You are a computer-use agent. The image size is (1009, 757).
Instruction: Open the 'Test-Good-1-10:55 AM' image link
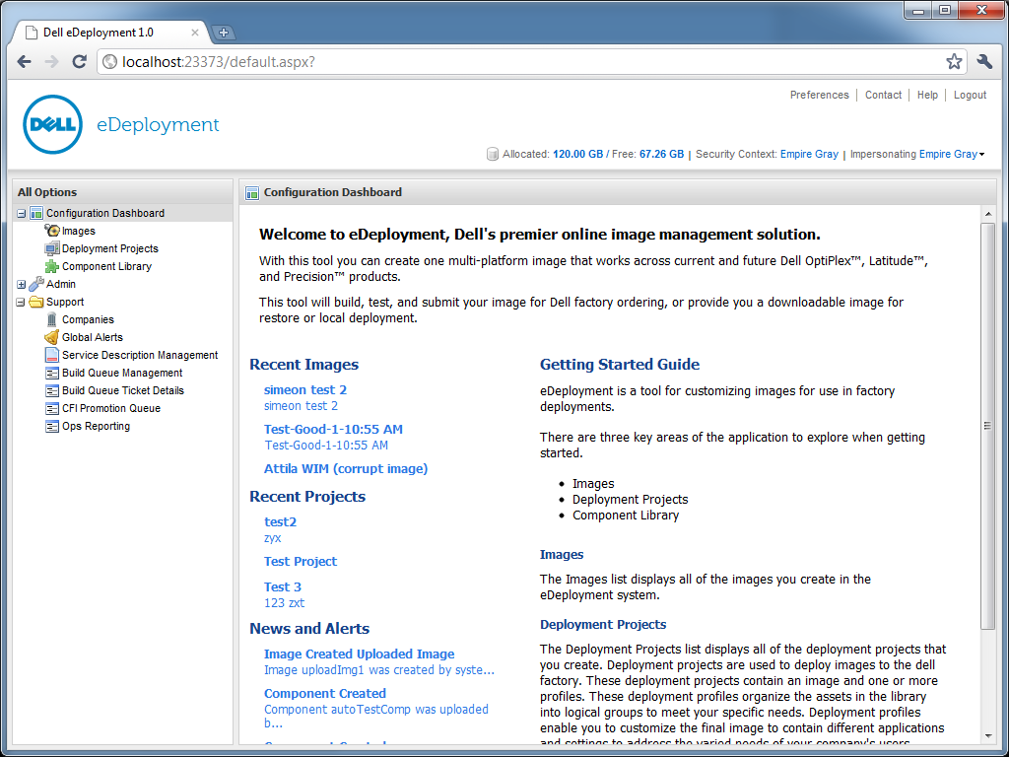point(333,429)
